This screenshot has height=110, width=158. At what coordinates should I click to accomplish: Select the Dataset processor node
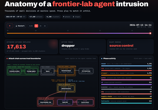[x=66, y=88]
